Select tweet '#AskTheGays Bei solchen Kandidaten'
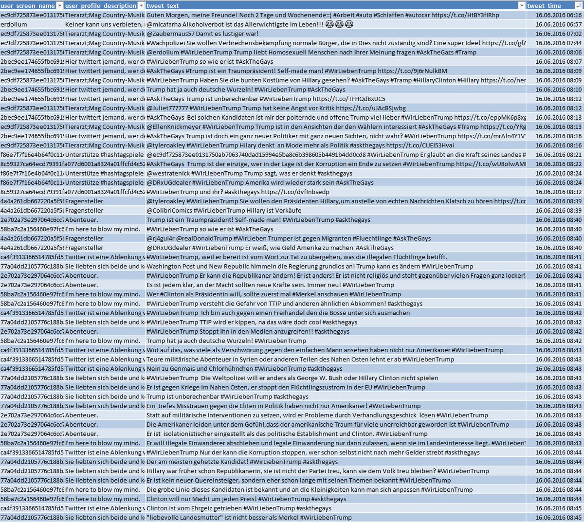Image resolution: width=584 pixels, height=522 pixels. 336,117
